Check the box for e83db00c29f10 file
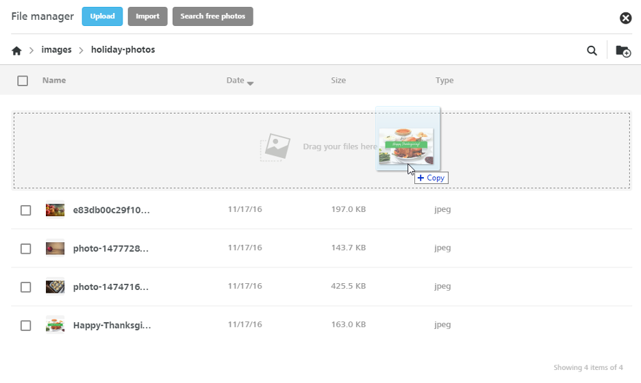The image size is (641, 383). coord(26,210)
